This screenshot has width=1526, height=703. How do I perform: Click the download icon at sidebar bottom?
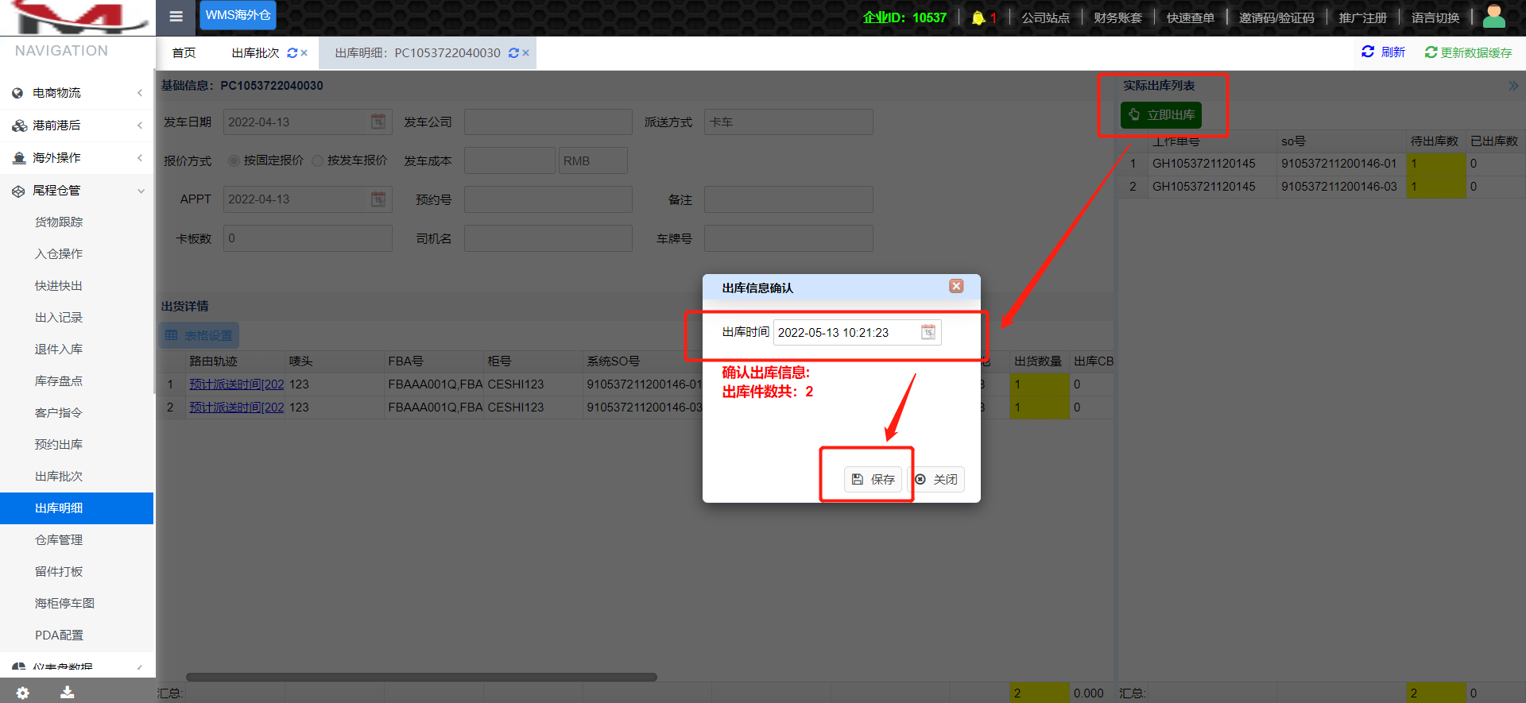tap(68, 693)
